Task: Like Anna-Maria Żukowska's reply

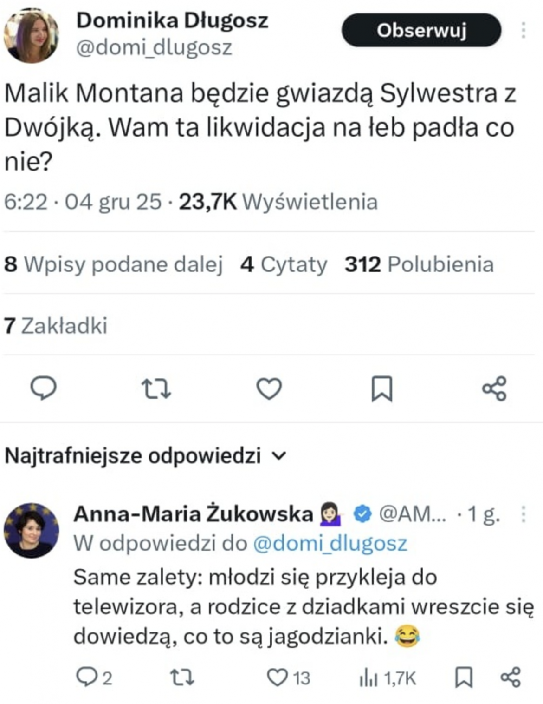Action: coord(278,678)
